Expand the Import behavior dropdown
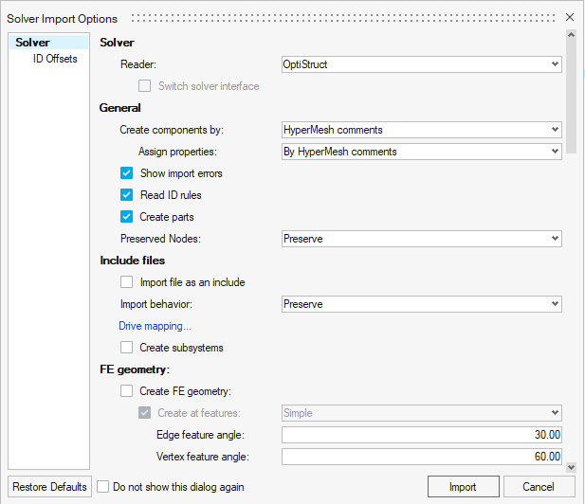Image resolution: width=585 pixels, height=504 pixels. (x=421, y=304)
